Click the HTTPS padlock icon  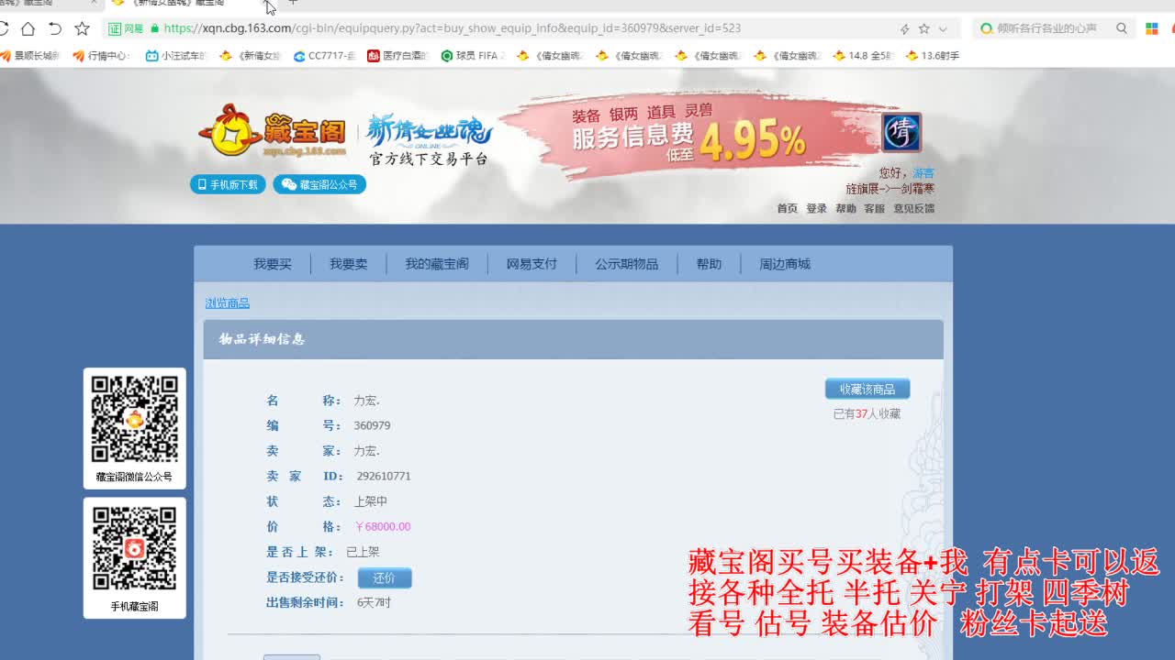tap(156, 28)
